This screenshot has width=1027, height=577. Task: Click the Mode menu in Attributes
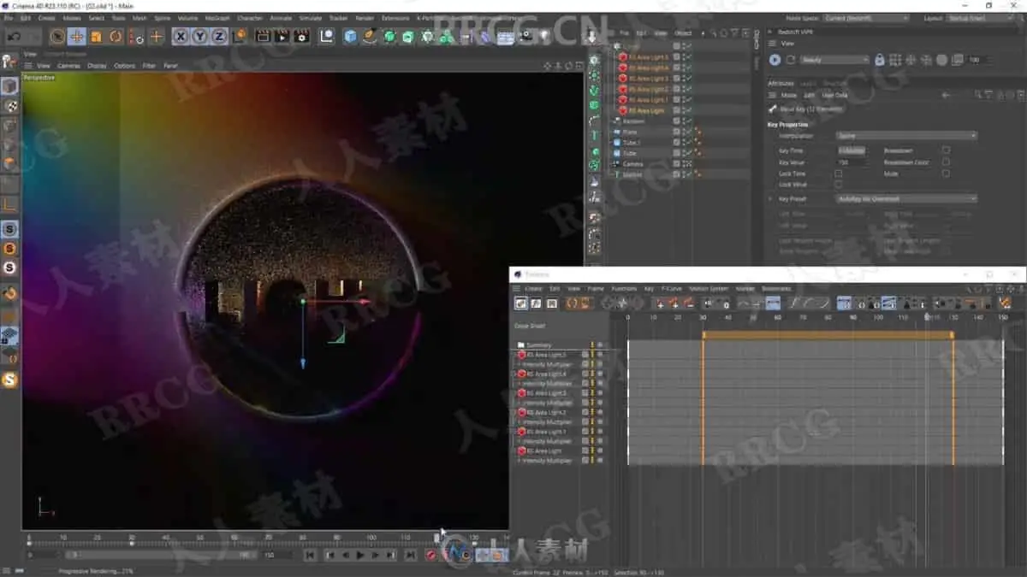(x=788, y=95)
